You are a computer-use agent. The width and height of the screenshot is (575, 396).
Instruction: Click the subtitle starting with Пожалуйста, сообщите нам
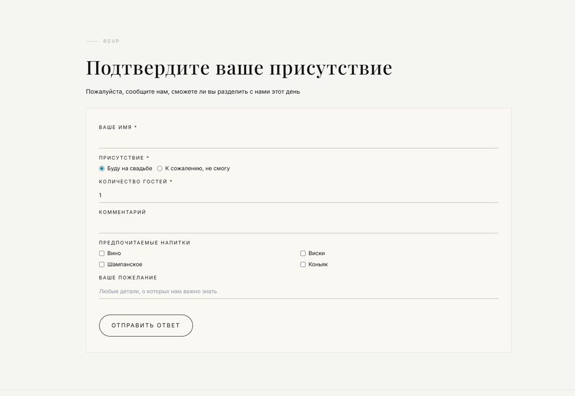(193, 91)
